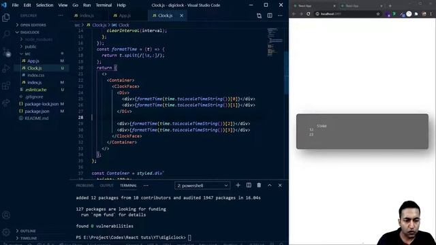Open the Accounts icon in activity bar
Image resolution: width=436 pixels, height=245 pixels.
coord(6,215)
